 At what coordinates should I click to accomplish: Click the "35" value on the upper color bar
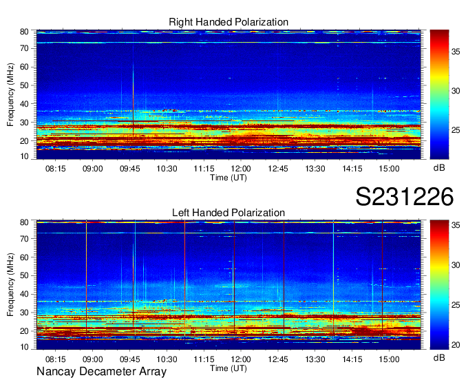coord(456,52)
